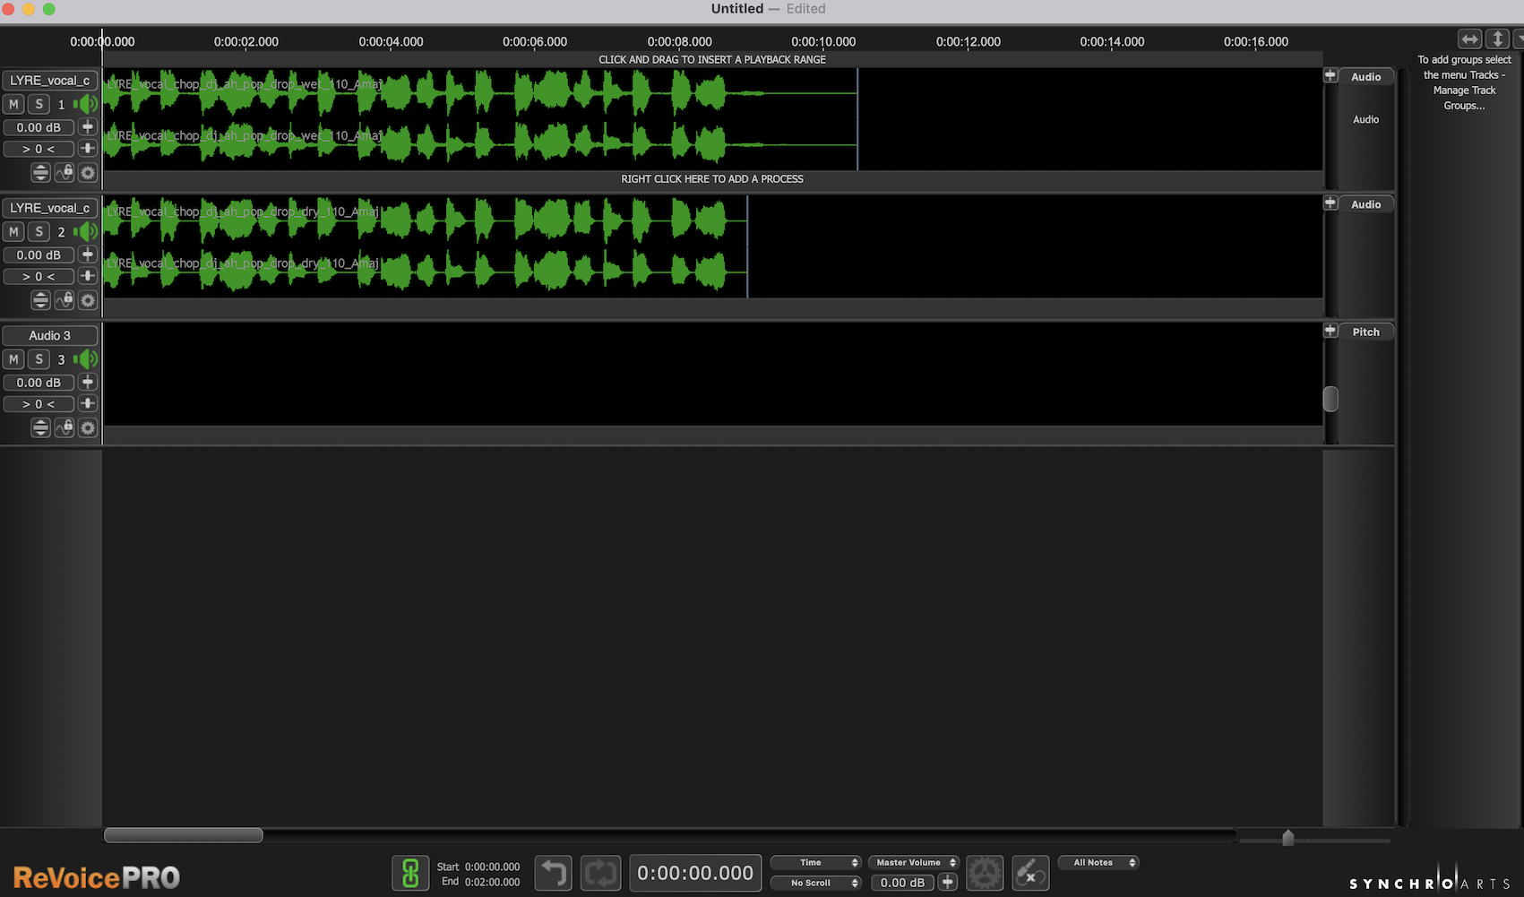The width and height of the screenshot is (1524, 897).
Task: Click plus icon beside track 2 Audio
Action: [1330, 203]
